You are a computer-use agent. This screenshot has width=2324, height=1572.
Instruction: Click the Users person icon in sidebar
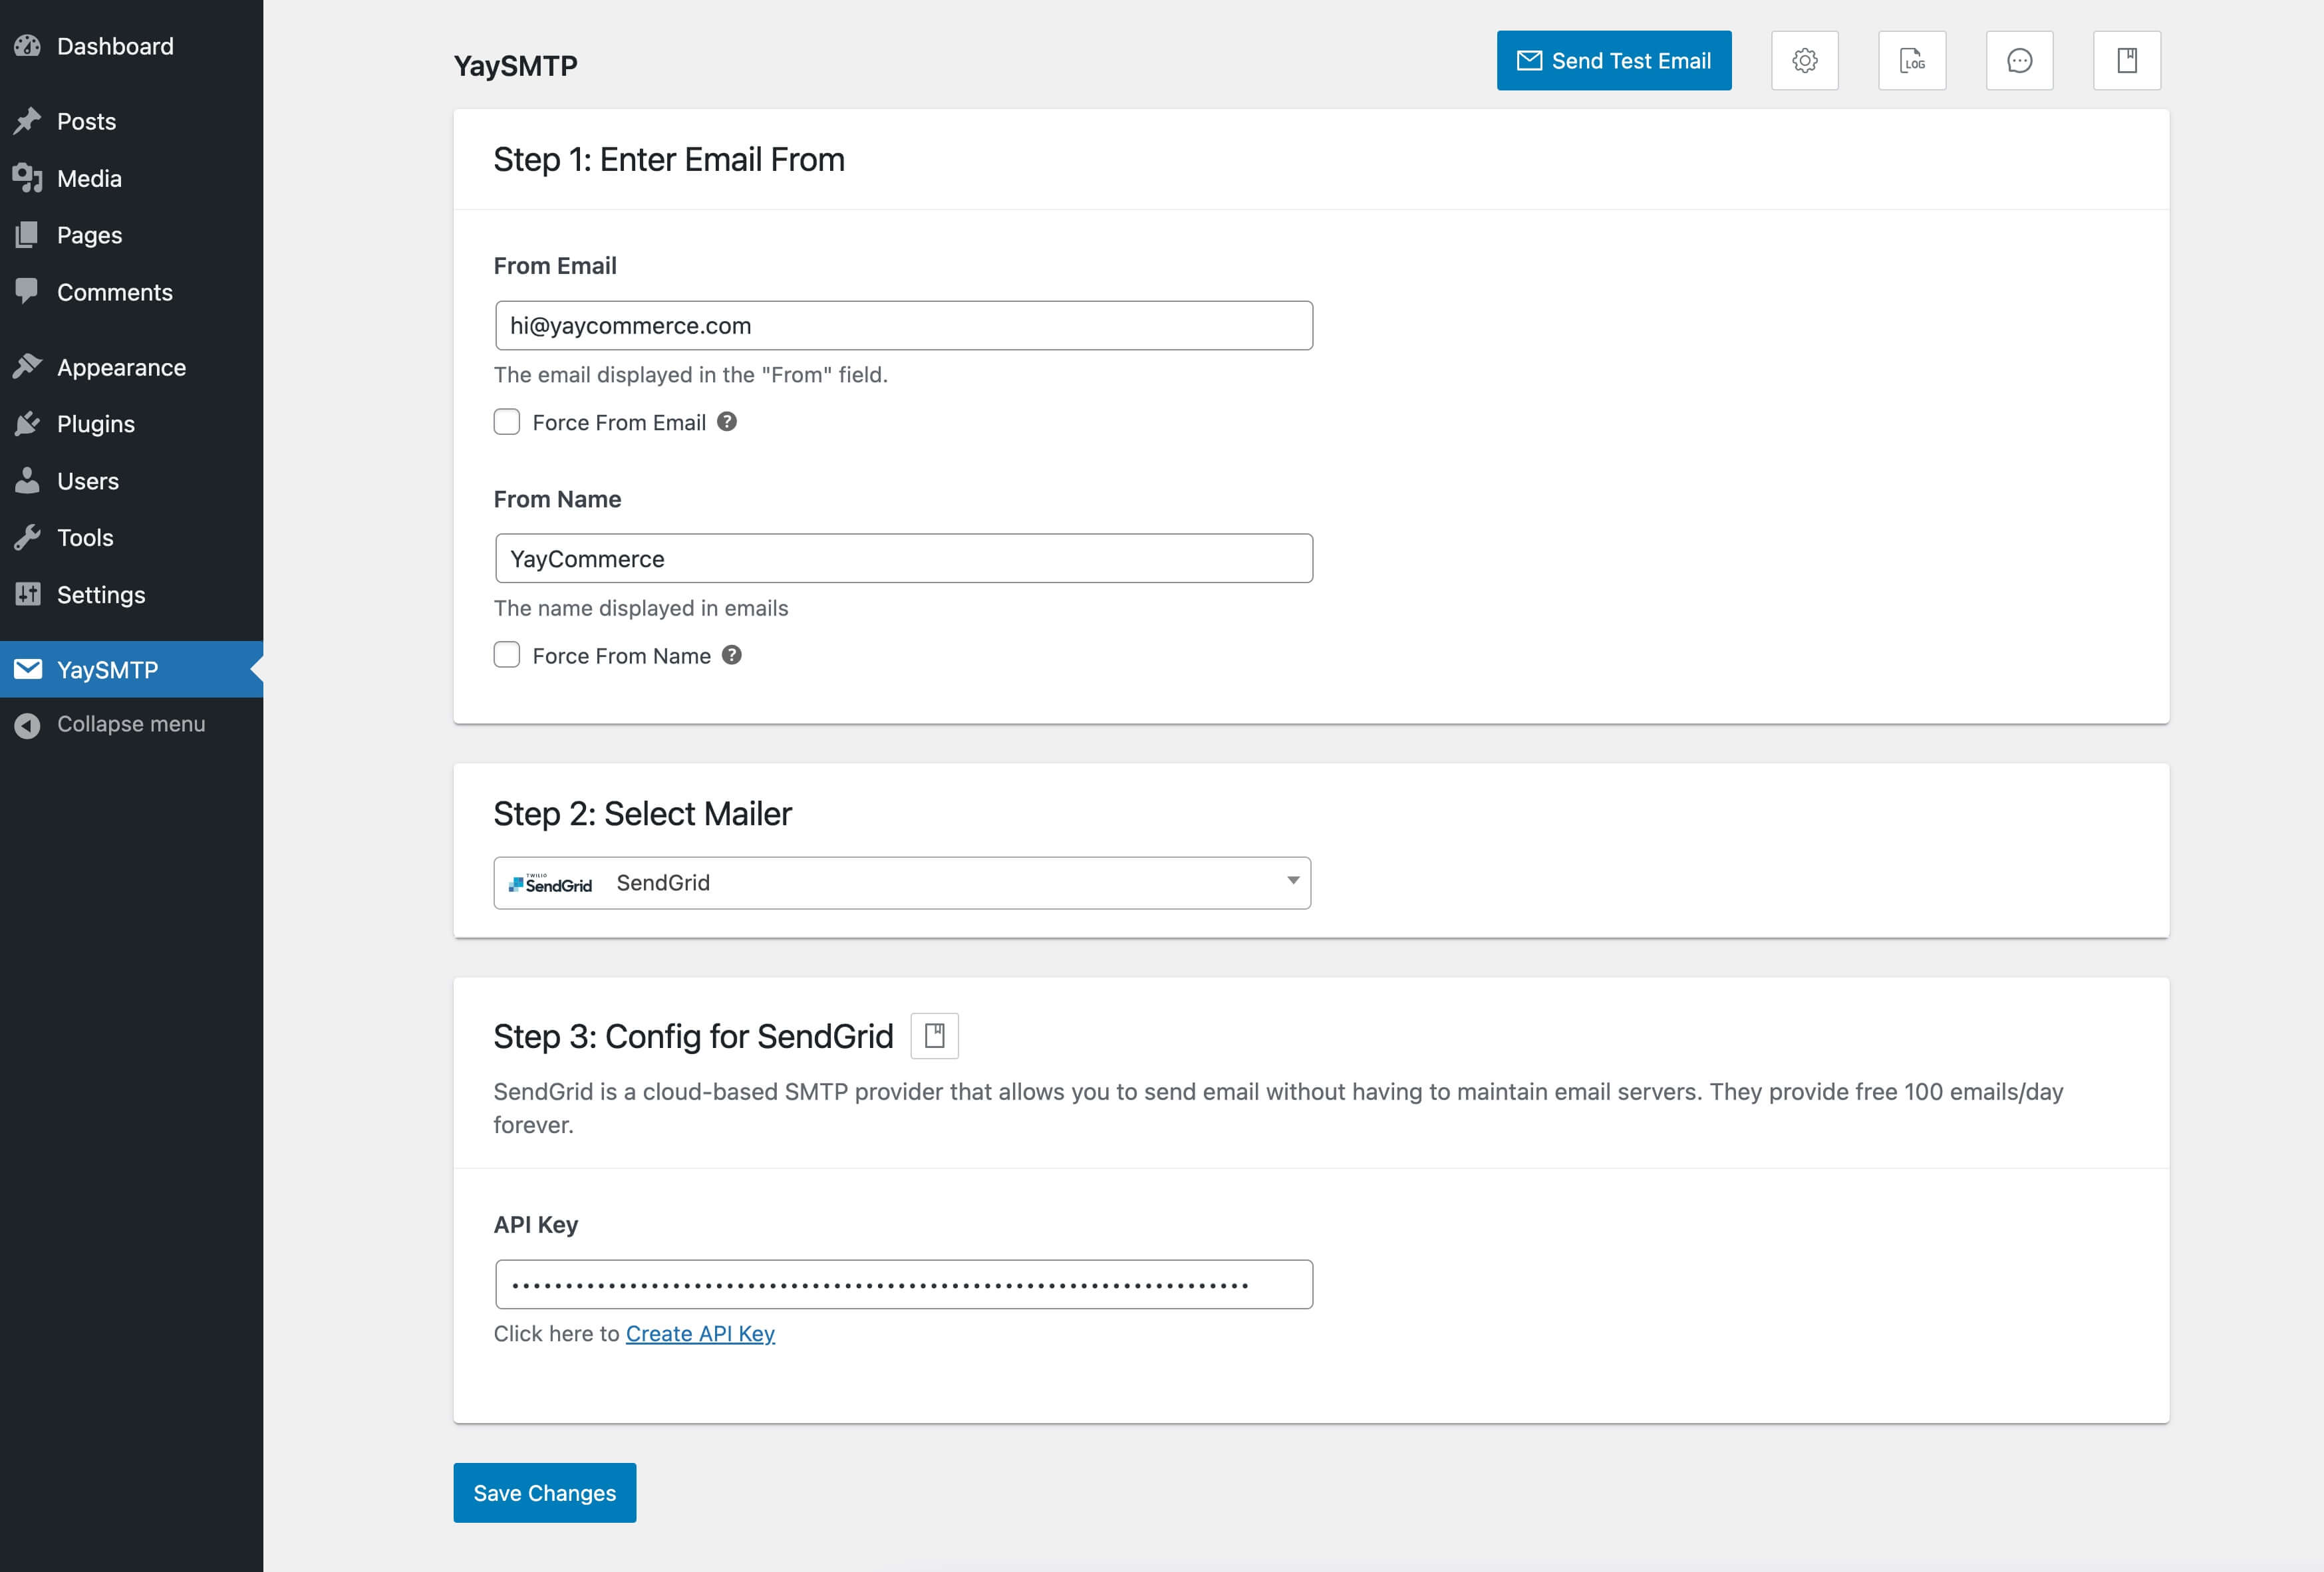pos(28,481)
